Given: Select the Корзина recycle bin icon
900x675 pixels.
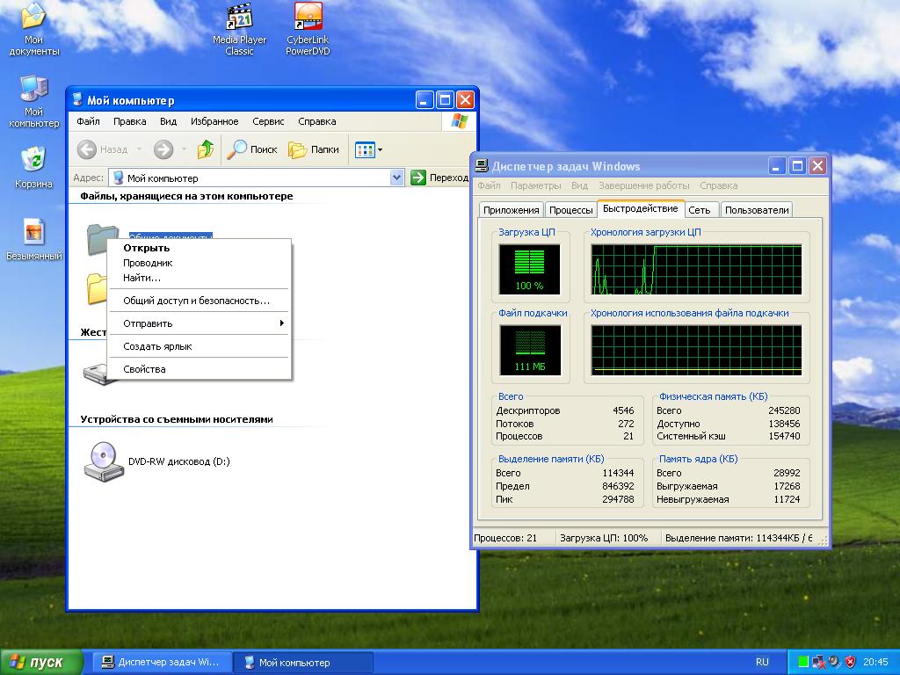Looking at the screenshot, I should tap(33, 168).
